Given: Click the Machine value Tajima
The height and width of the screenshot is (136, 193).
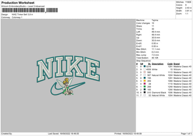Looking at the screenshot, I should (155, 20).
